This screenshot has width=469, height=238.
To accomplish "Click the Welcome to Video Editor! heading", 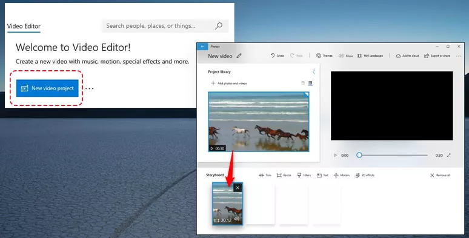I will [73, 47].
